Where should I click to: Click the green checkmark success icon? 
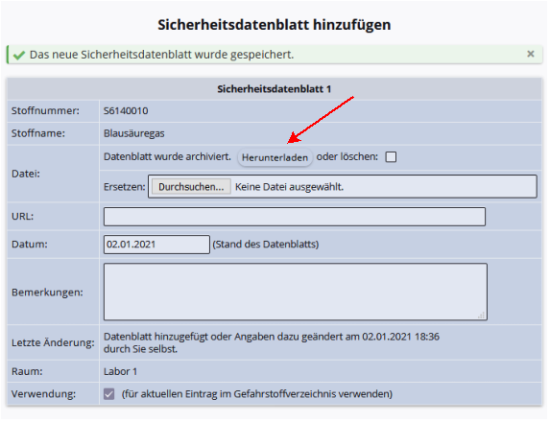(19, 55)
